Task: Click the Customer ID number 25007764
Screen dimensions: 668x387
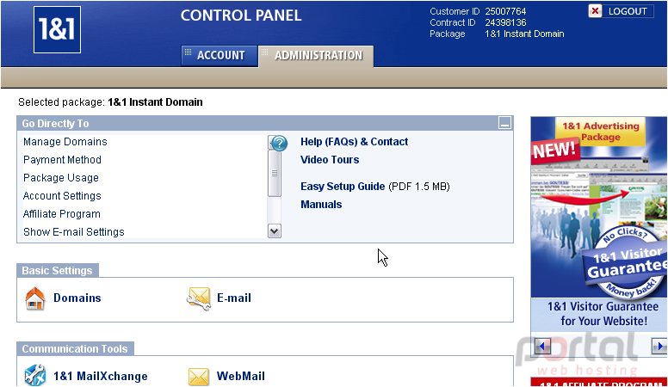Action: pyautogui.click(x=505, y=11)
